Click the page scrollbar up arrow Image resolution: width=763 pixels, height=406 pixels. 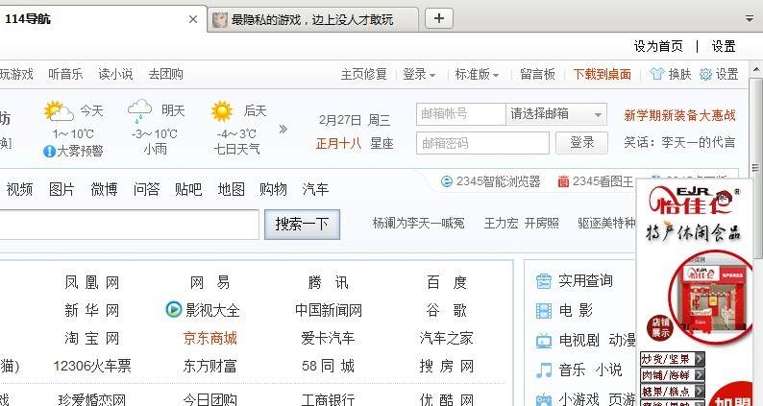click(755, 70)
